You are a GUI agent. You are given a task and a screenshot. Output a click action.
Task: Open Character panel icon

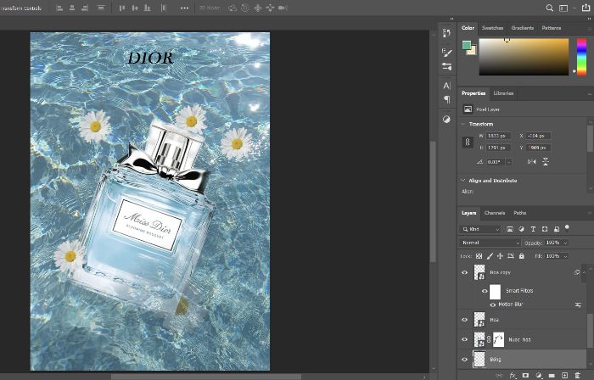446,86
